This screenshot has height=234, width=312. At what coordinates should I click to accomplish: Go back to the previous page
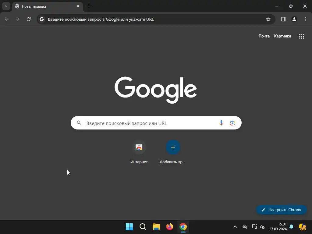click(x=7, y=19)
